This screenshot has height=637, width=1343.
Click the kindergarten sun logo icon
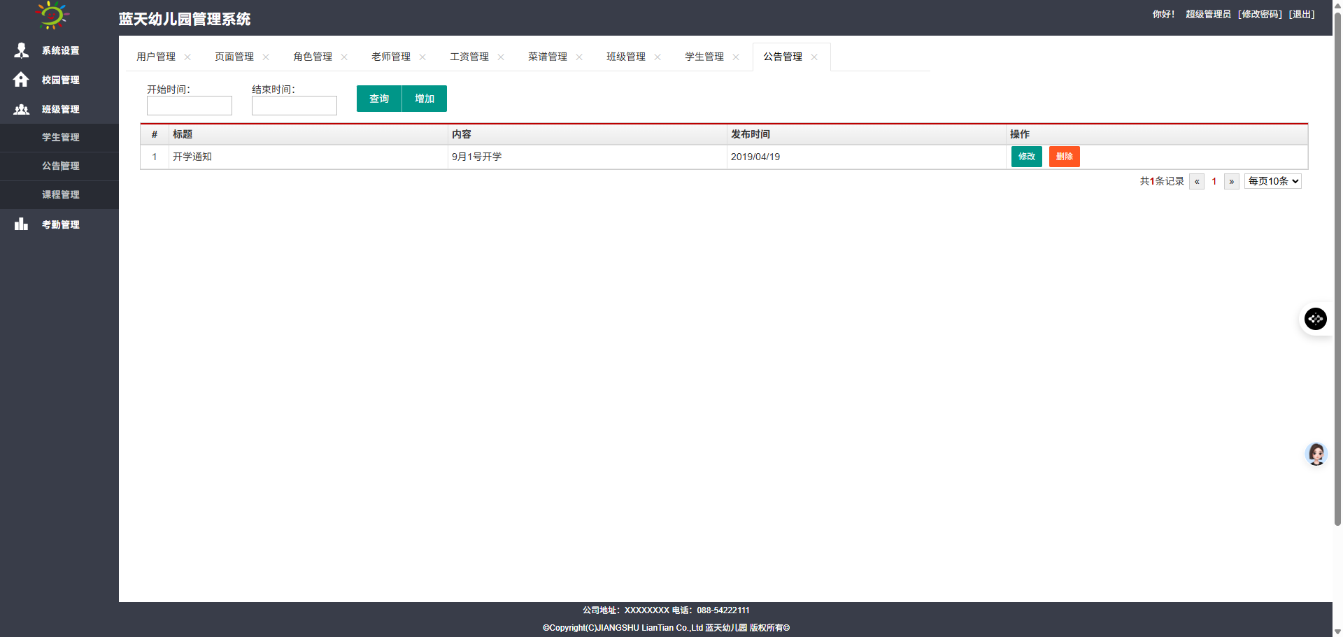pyautogui.click(x=52, y=15)
